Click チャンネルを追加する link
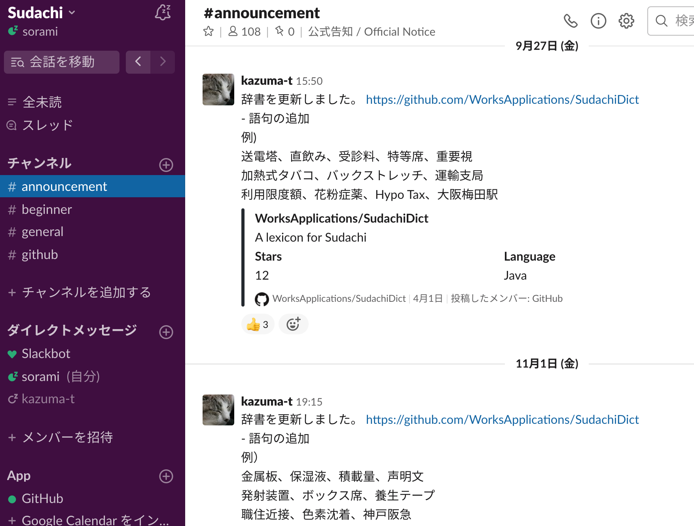Screen dimensions: 694x526 (80, 292)
